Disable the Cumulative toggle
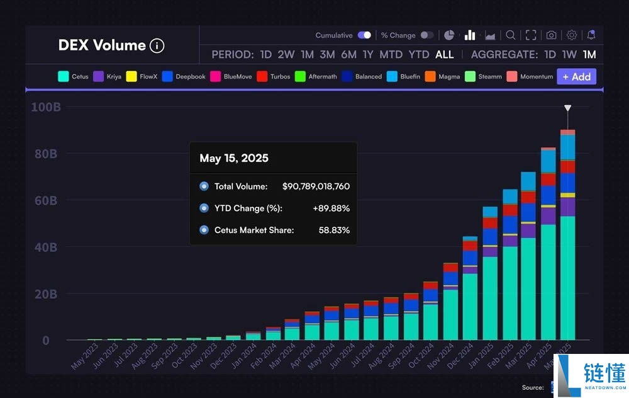The height and width of the screenshot is (398, 629). coord(364,35)
